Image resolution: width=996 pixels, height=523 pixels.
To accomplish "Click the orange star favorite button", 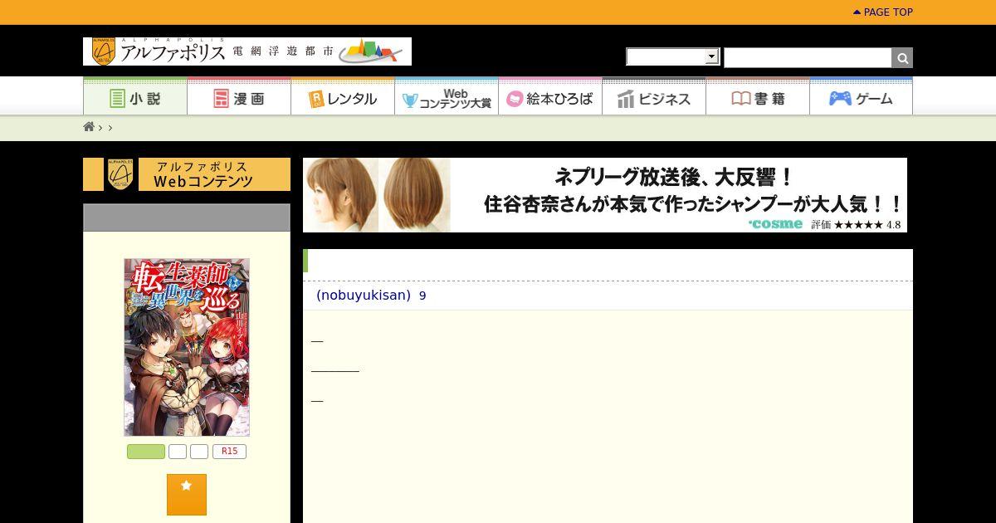I will point(187,495).
